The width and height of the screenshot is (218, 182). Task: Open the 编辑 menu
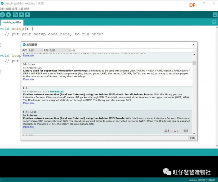point(8,9)
